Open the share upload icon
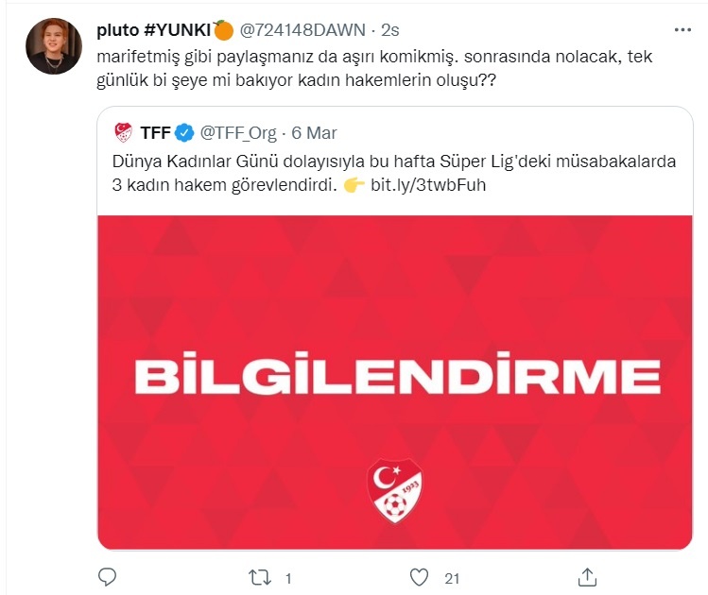The height and width of the screenshot is (595, 708). click(587, 577)
